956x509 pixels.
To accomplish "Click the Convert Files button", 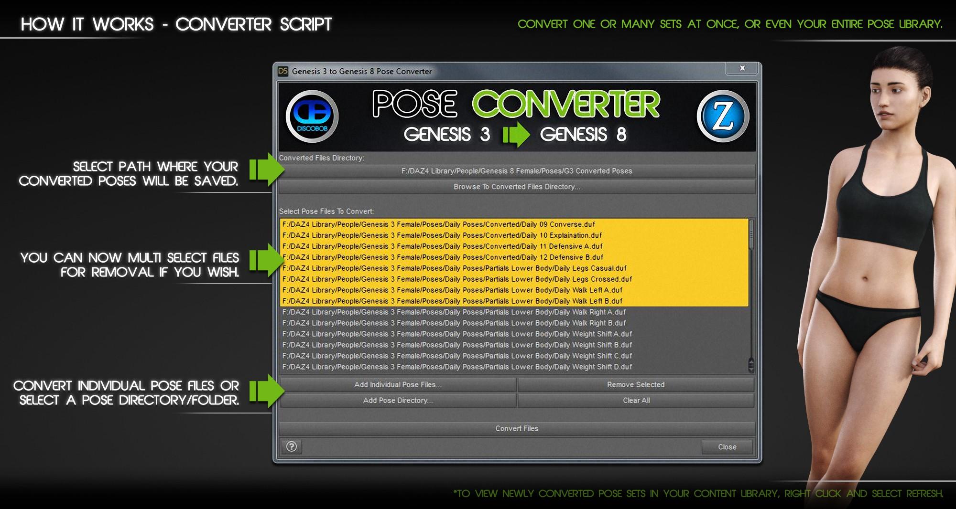I will tap(517, 428).
